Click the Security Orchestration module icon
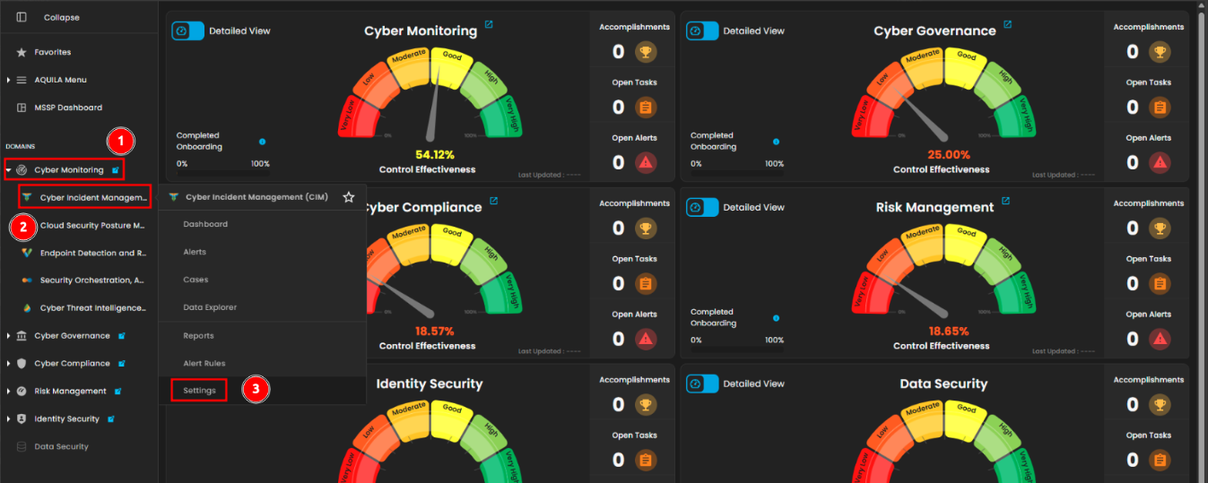This screenshot has width=1208, height=483. (27, 280)
